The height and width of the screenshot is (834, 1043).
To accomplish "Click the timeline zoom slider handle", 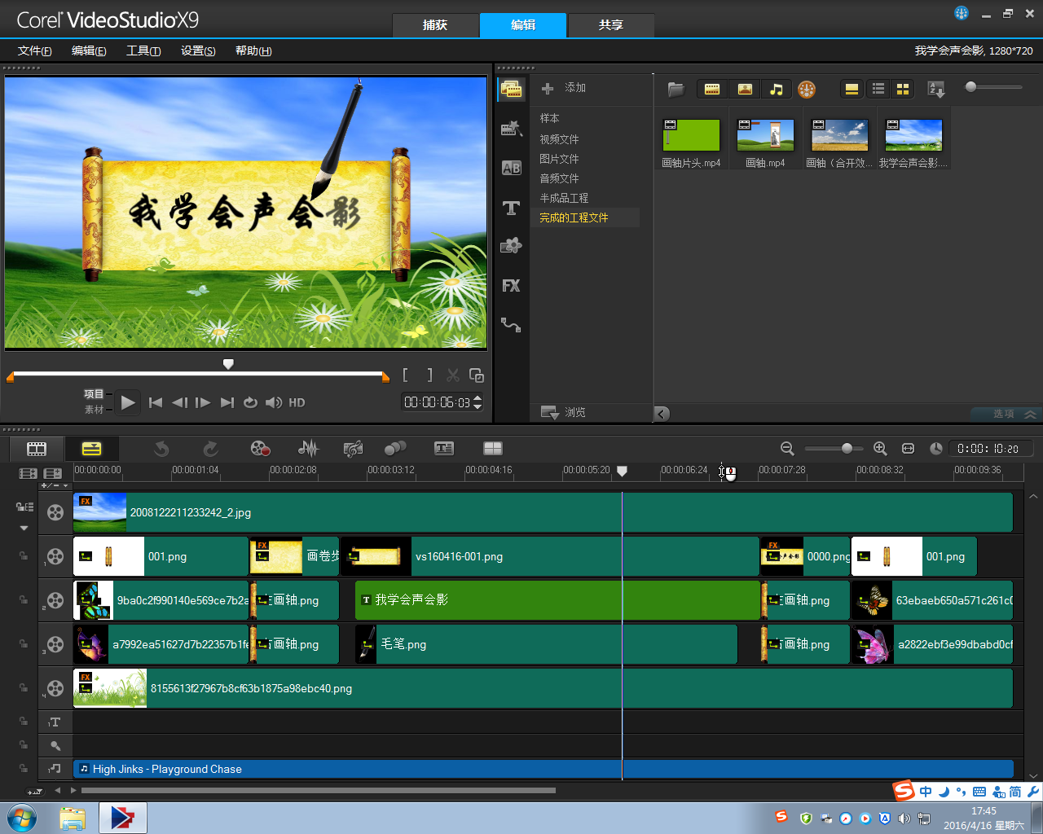I will click(x=847, y=449).
